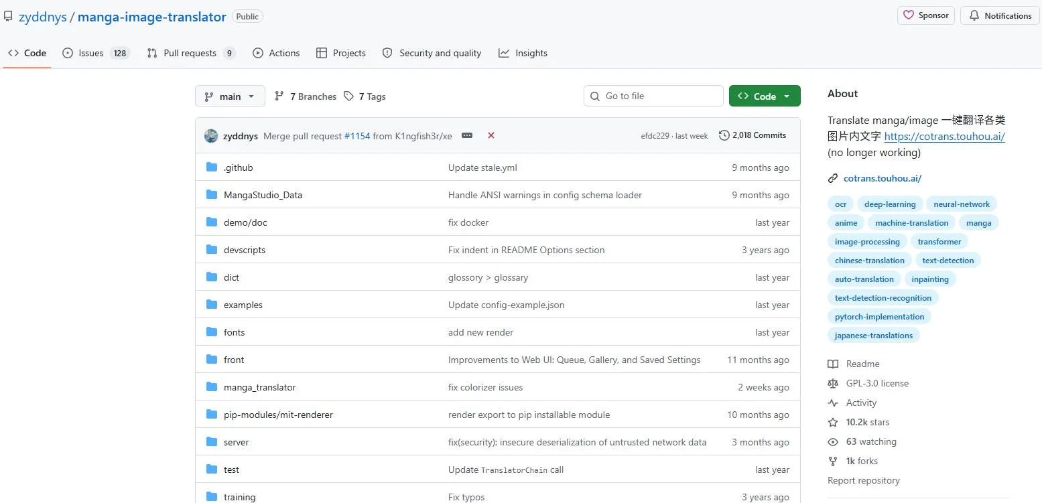Click commit hash efdc229
Screen dimensions: 1042x503
point(655,136)
